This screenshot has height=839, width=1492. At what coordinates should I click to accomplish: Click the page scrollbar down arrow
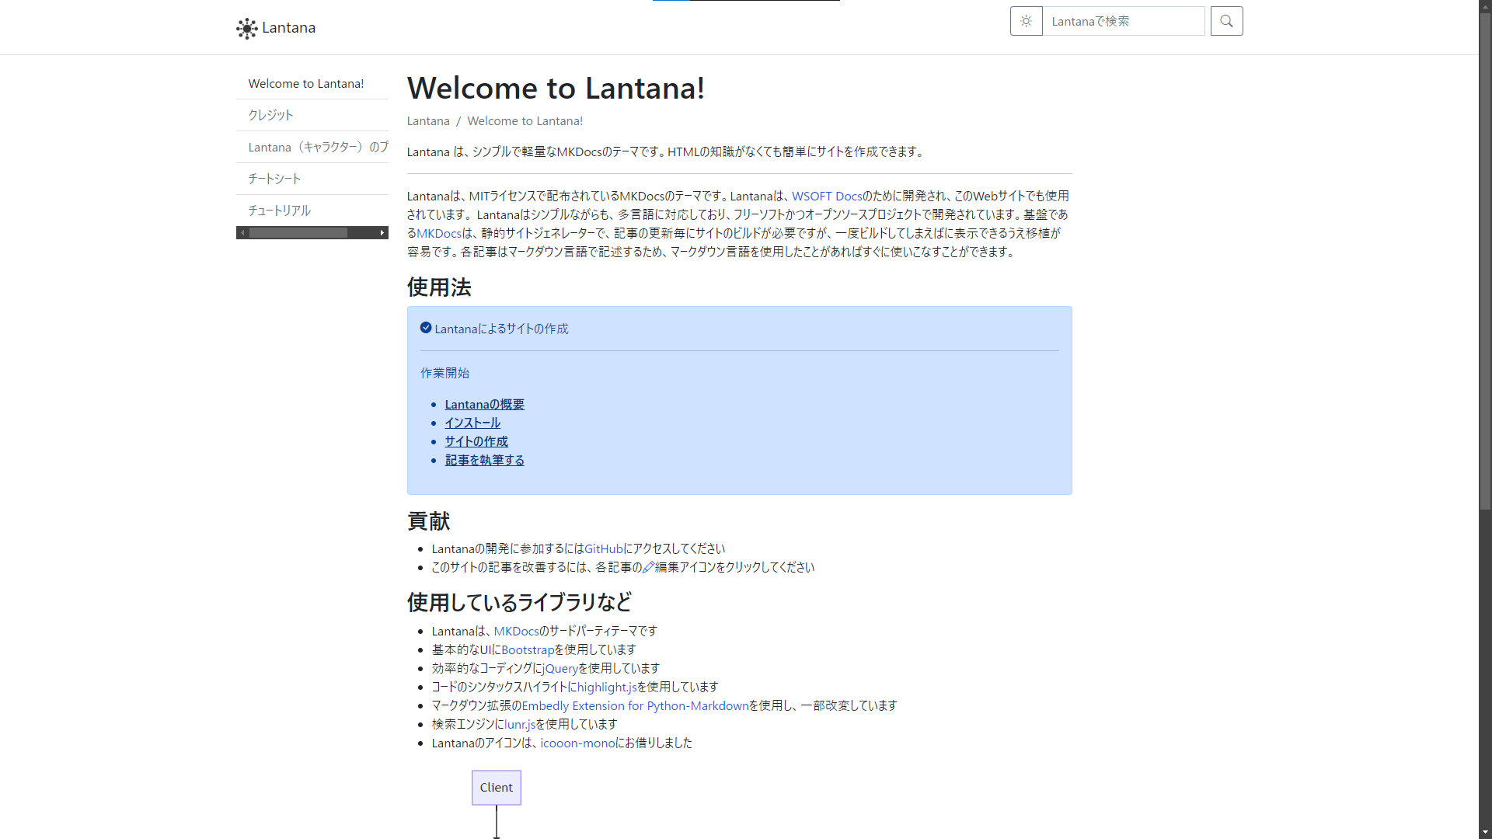1485,832
